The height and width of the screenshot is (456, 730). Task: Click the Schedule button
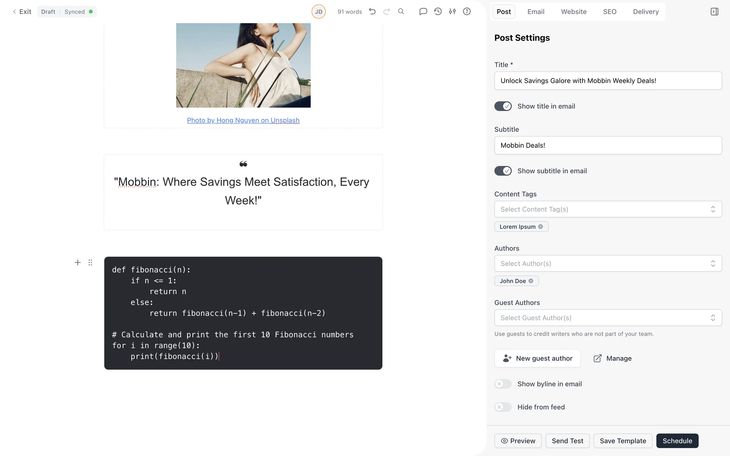pyautogui.click(x=677, y=441)
